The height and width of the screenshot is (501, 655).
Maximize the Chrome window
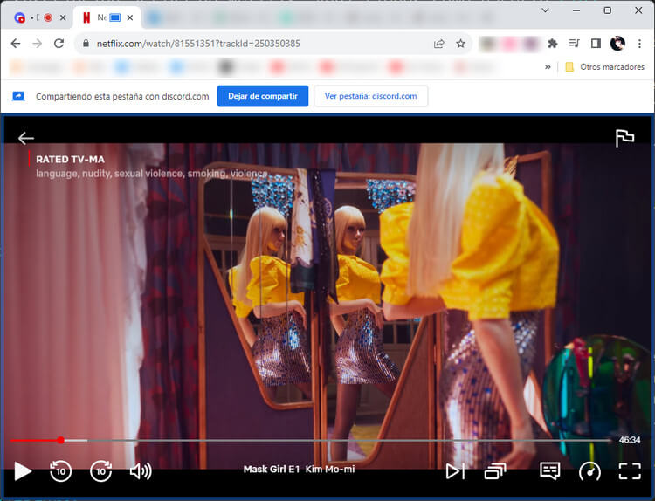pyautogui.click(x=607, y=10)
